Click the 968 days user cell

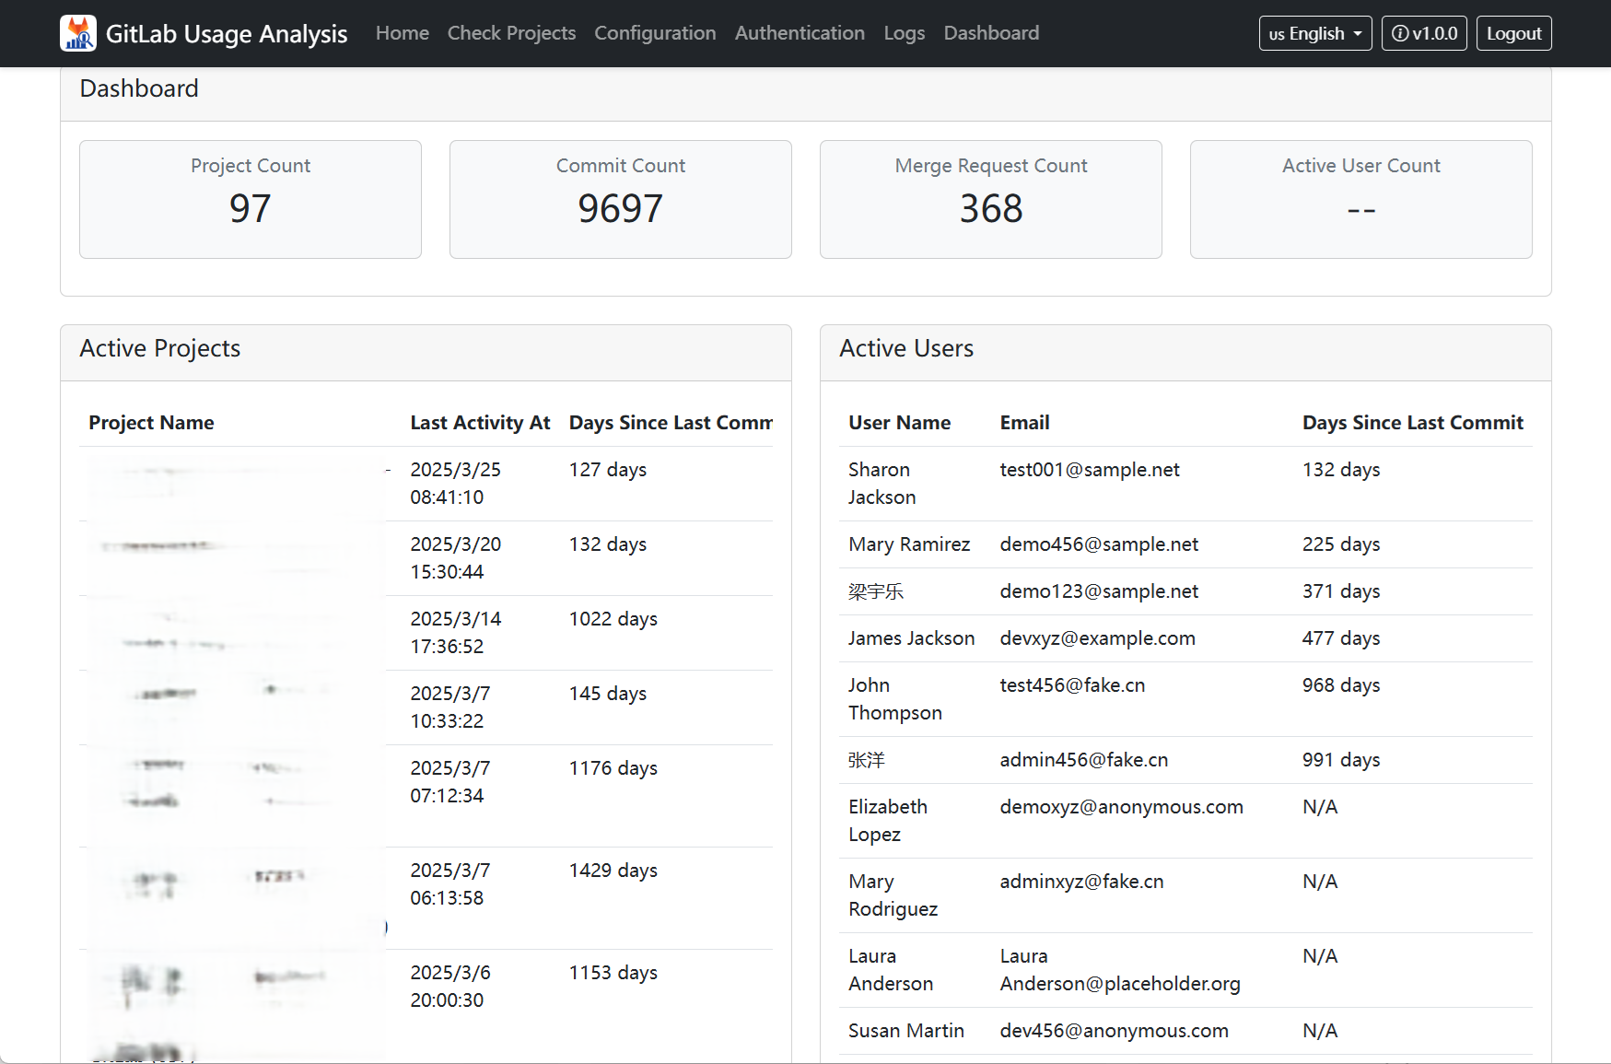click(x=1341, y=685)
